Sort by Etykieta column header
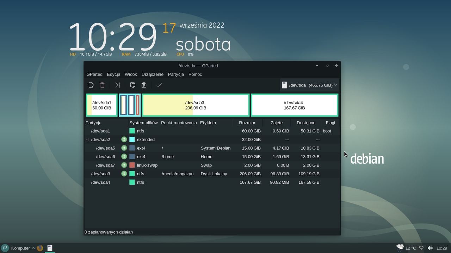 pyautogui.click(x=215, y=123)
